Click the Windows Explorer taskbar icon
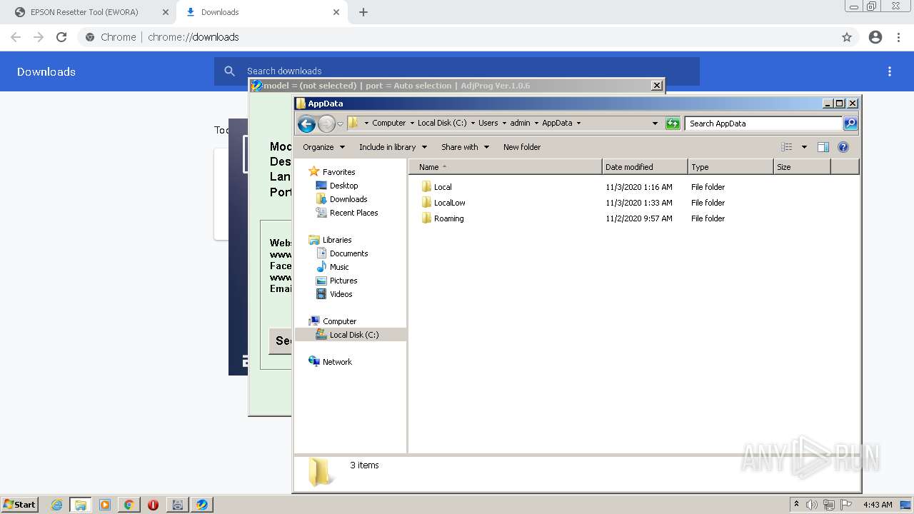The width and height of the screenshot is (914, 514). (81, 505)
